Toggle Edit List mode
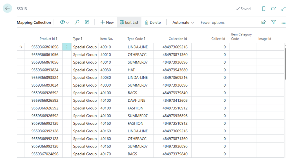This screenshot has height=158, width=286. [x=129, y=22]
